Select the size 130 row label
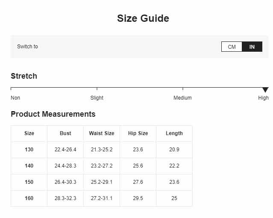 point(29,150)
